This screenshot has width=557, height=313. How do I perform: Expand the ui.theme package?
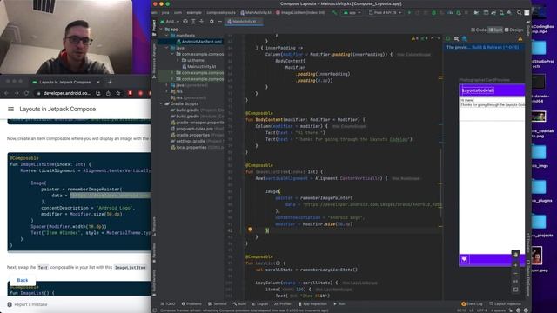[x=178, y=60]
